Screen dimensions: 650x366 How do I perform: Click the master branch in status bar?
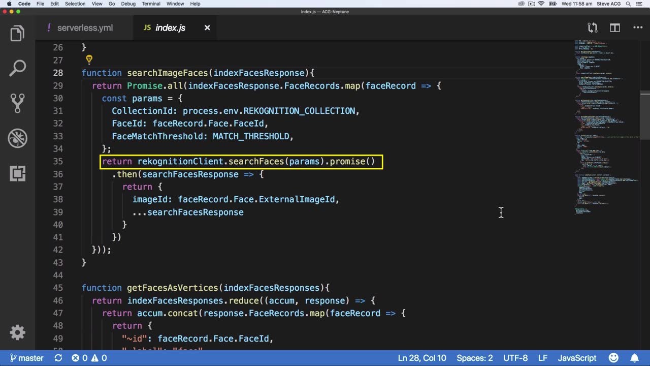(26, 358)
